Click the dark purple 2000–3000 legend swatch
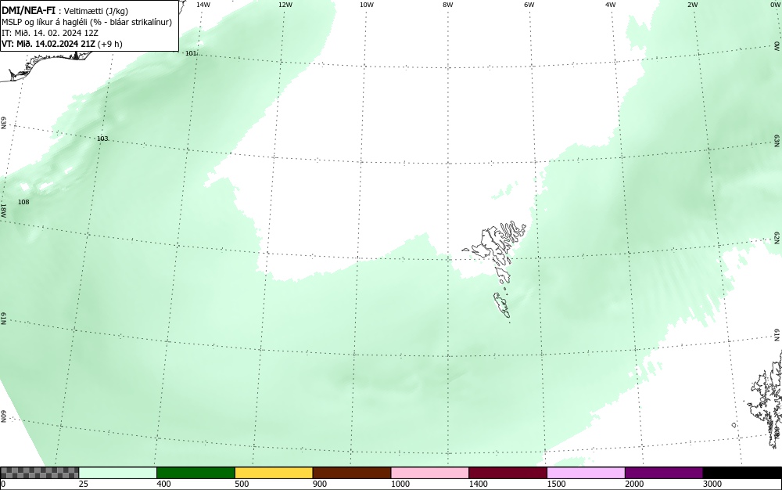The height and width of the screenshot is (490, 782). (x=664, y=473)
